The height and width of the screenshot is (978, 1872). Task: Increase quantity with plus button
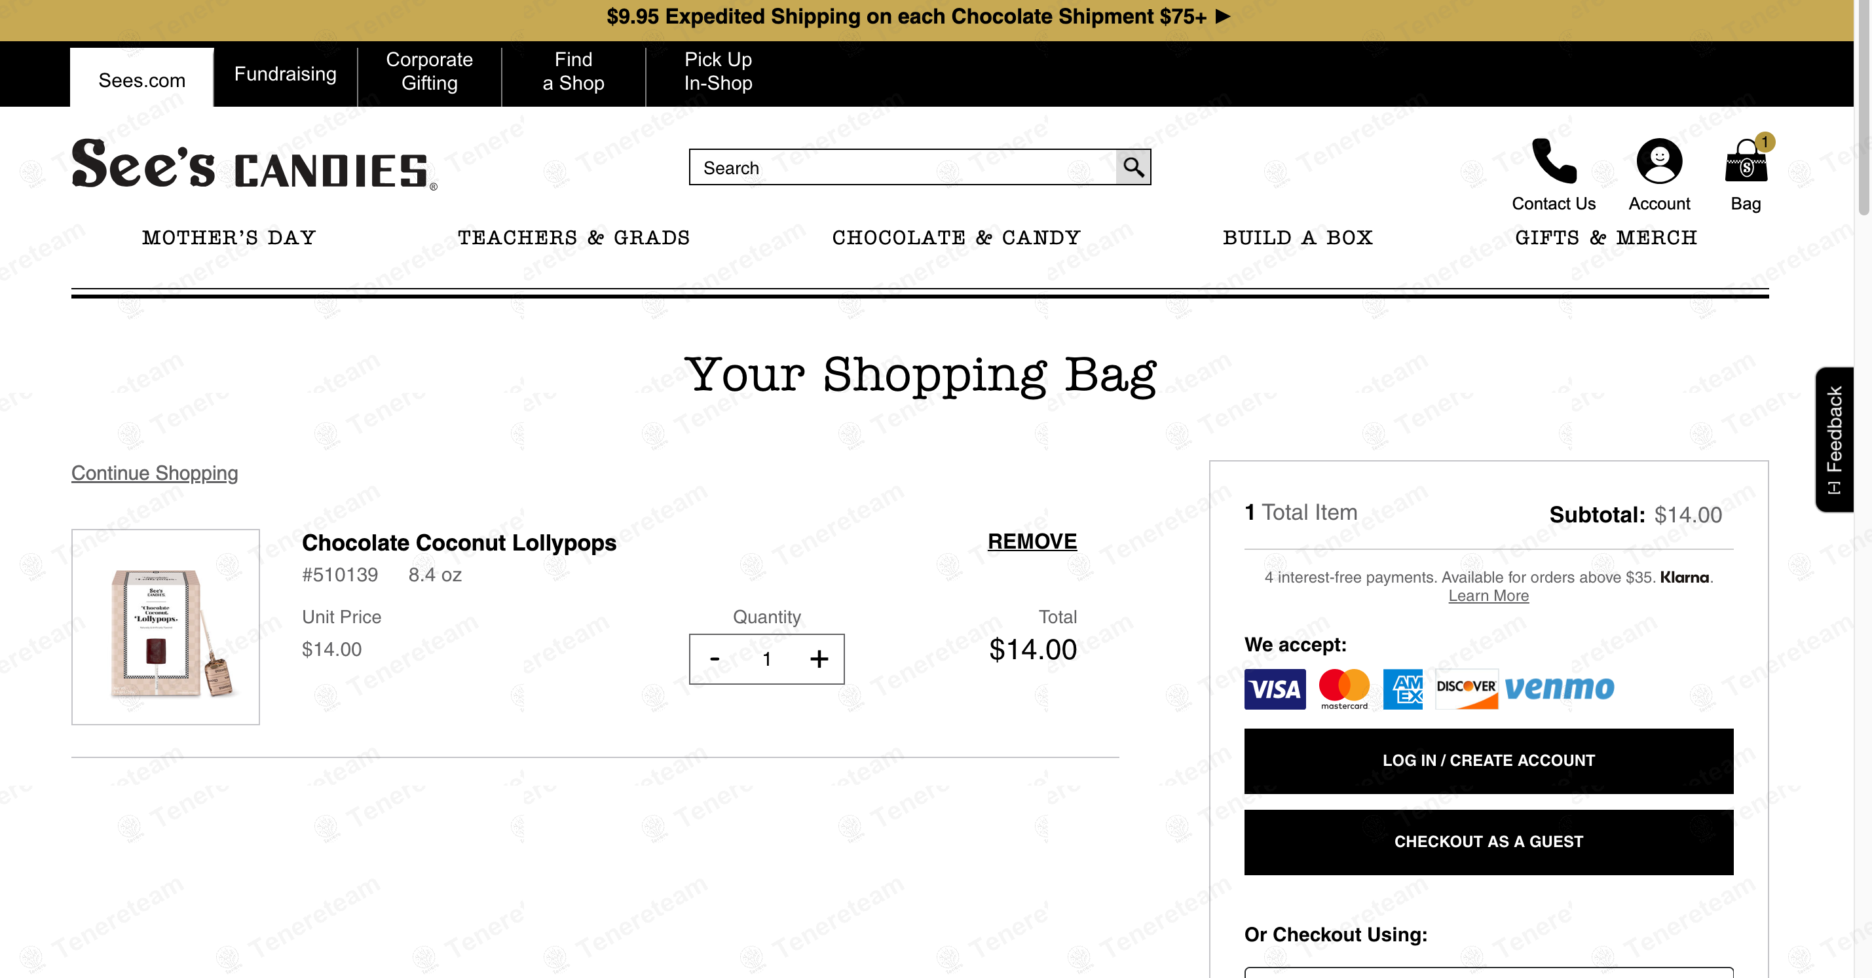819,659
